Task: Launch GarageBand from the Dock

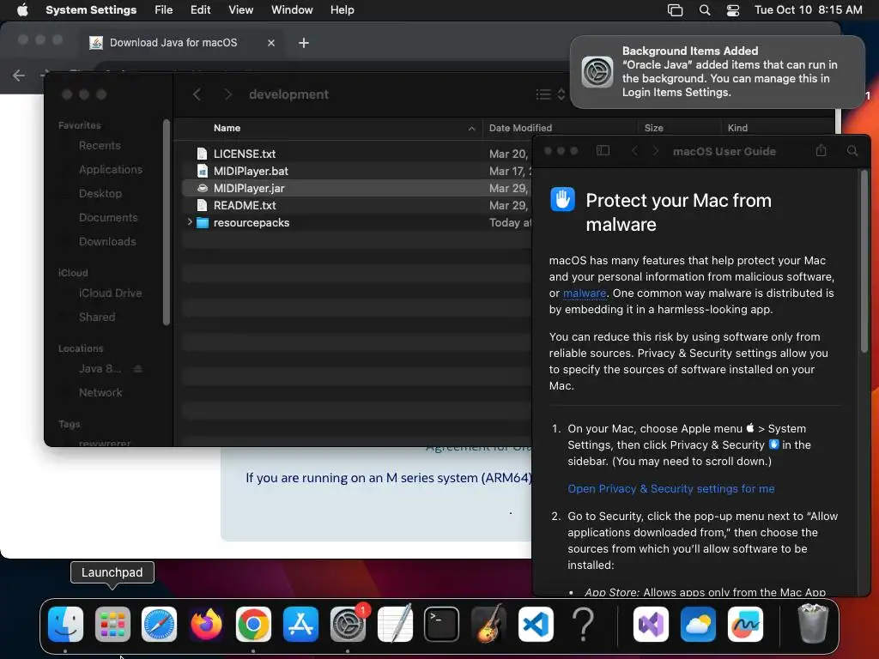Action: click(488, 624)
